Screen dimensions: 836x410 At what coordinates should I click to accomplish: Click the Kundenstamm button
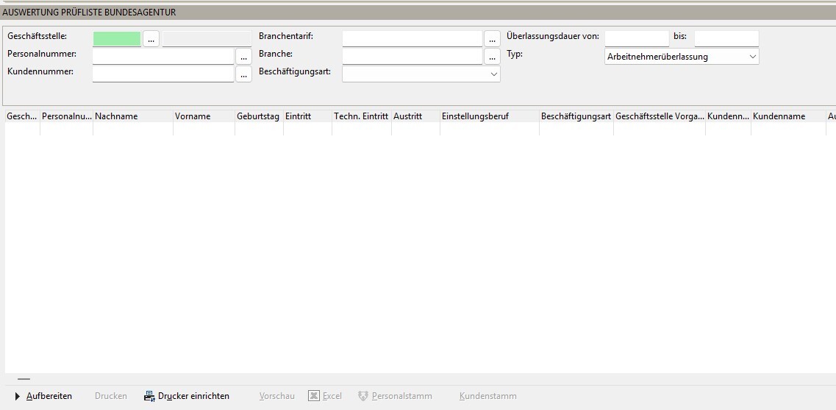coord(487,396)
